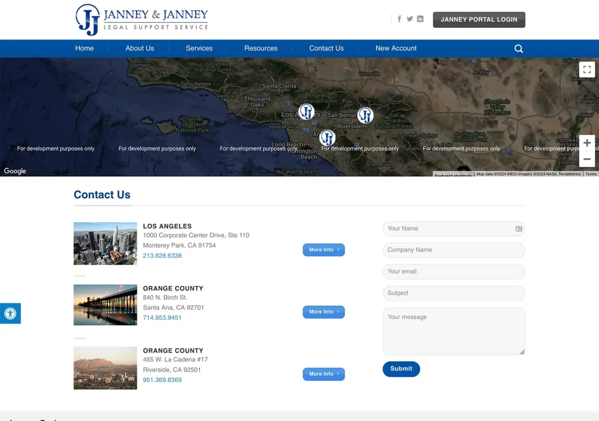The image size is (599, 421).
Task: Call the Los Angeles number 213.628.6338
Action: [x=163, y=255]
